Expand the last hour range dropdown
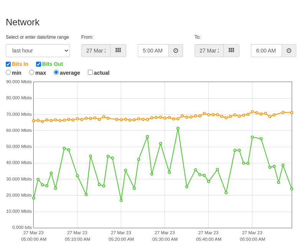The width and height of the screenshot is (302, 243). (x=38, y=51)
